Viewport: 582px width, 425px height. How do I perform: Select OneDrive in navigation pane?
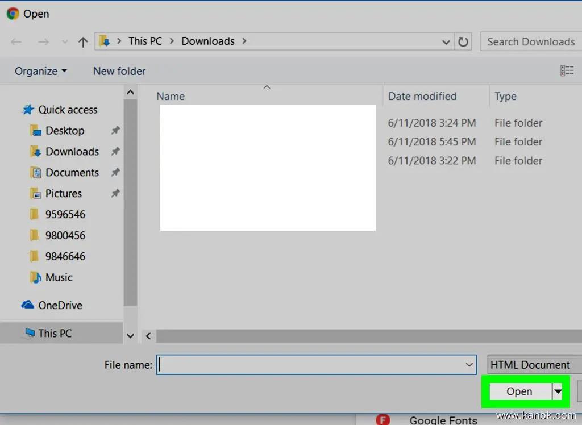click(60, 305)
